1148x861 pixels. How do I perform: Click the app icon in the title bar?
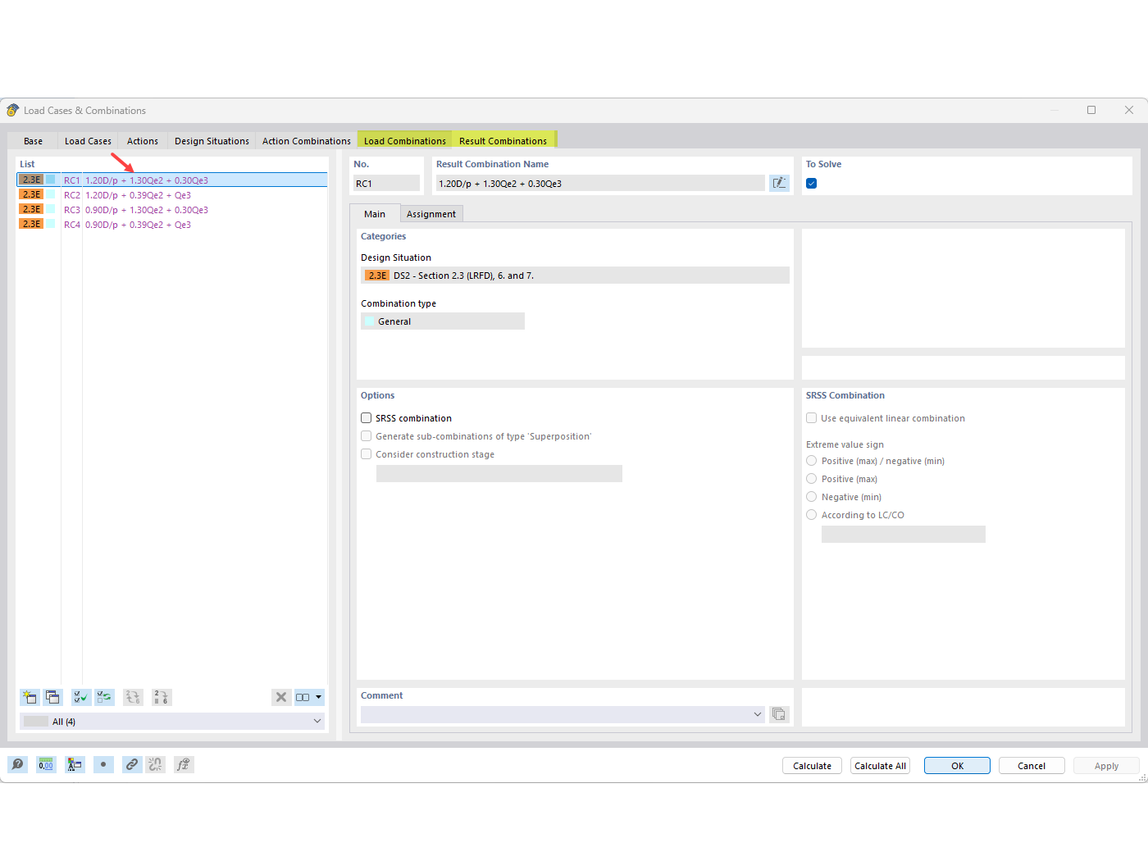coord(13,110)
